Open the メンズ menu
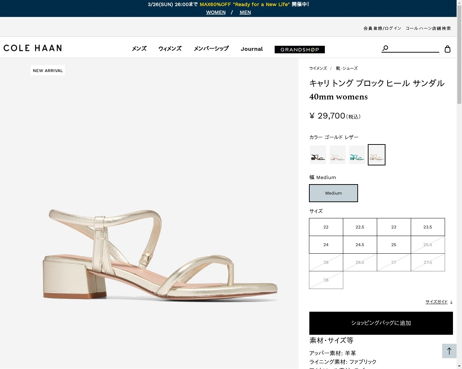 pyautogui.click(x=139, y=49)
